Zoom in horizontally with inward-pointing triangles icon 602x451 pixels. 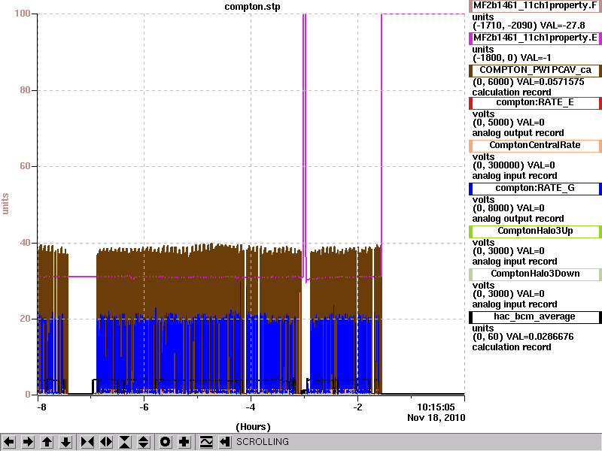point(87,442)
